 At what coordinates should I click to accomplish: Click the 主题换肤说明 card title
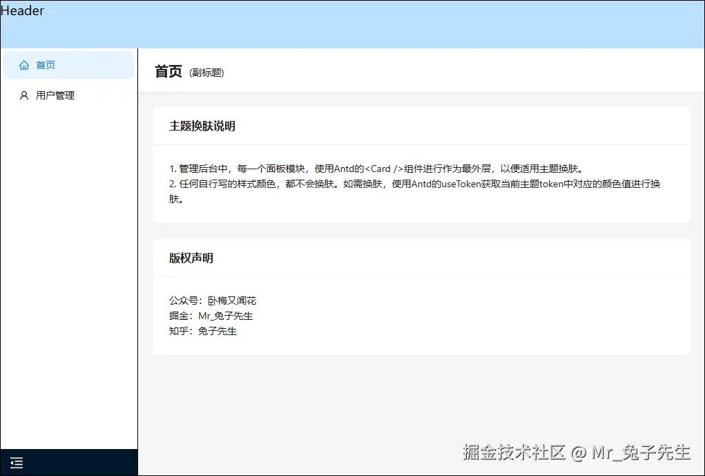pyautogui.click(x=203, y=126)
